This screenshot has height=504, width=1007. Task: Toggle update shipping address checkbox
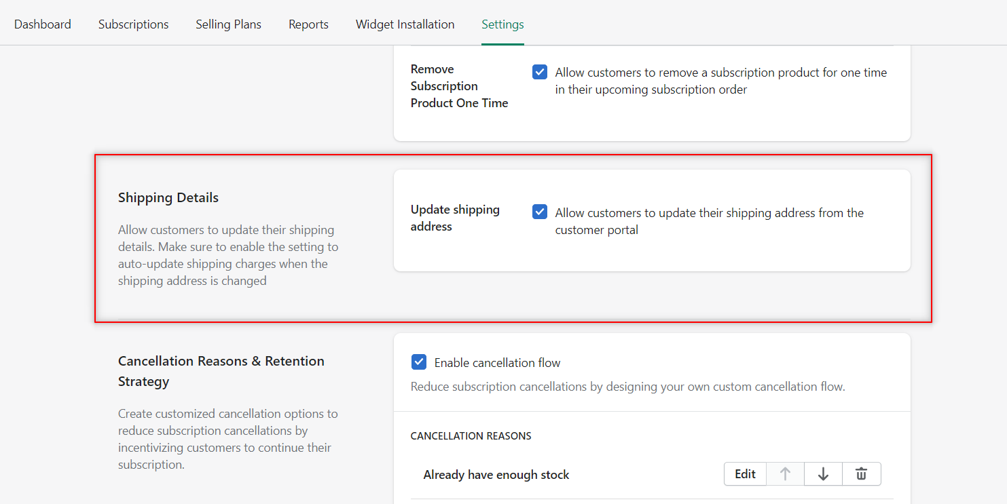point(540,212)
